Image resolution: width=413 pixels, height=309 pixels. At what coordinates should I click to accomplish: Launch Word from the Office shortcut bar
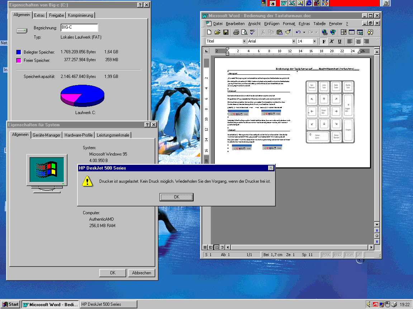[x=284, y=3]
